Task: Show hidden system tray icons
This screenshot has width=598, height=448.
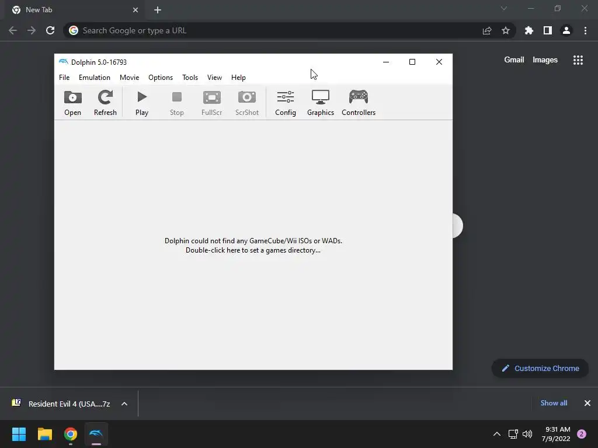Action: [497, 434]
